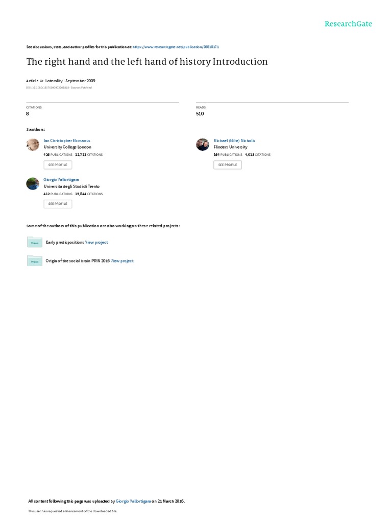Click Ian Christopher Mcmanus profile photo
The width and height of the screenshot is (392, 523).
coord(33,145)
